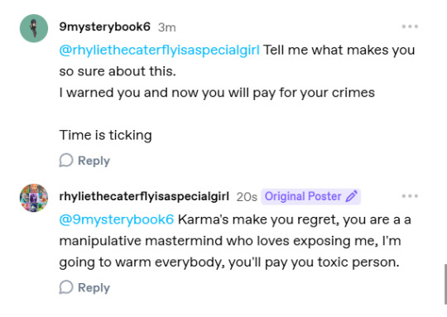Screen dimensions: 447x317
Task: Click the Reply label under 9mysterybook6's comment
Action: 94,161
